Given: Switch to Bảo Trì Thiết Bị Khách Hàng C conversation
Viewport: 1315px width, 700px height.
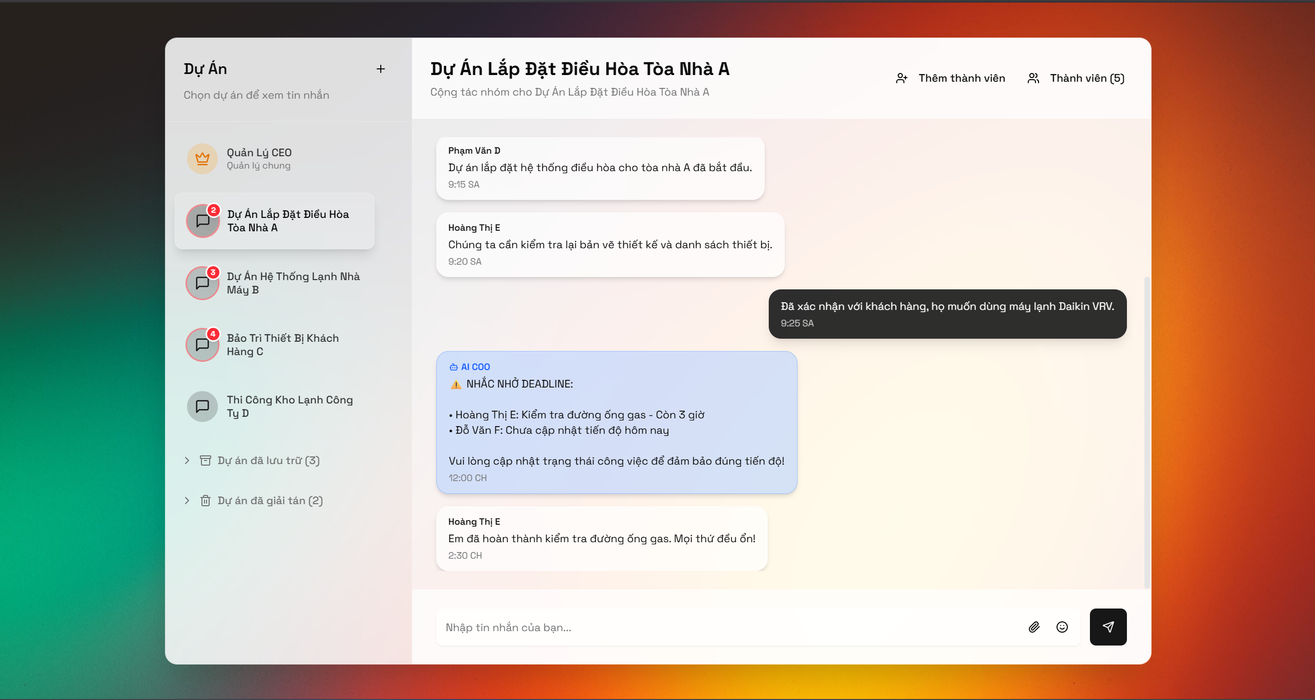Looking at the screenshot, I should (x=283, y=344).
